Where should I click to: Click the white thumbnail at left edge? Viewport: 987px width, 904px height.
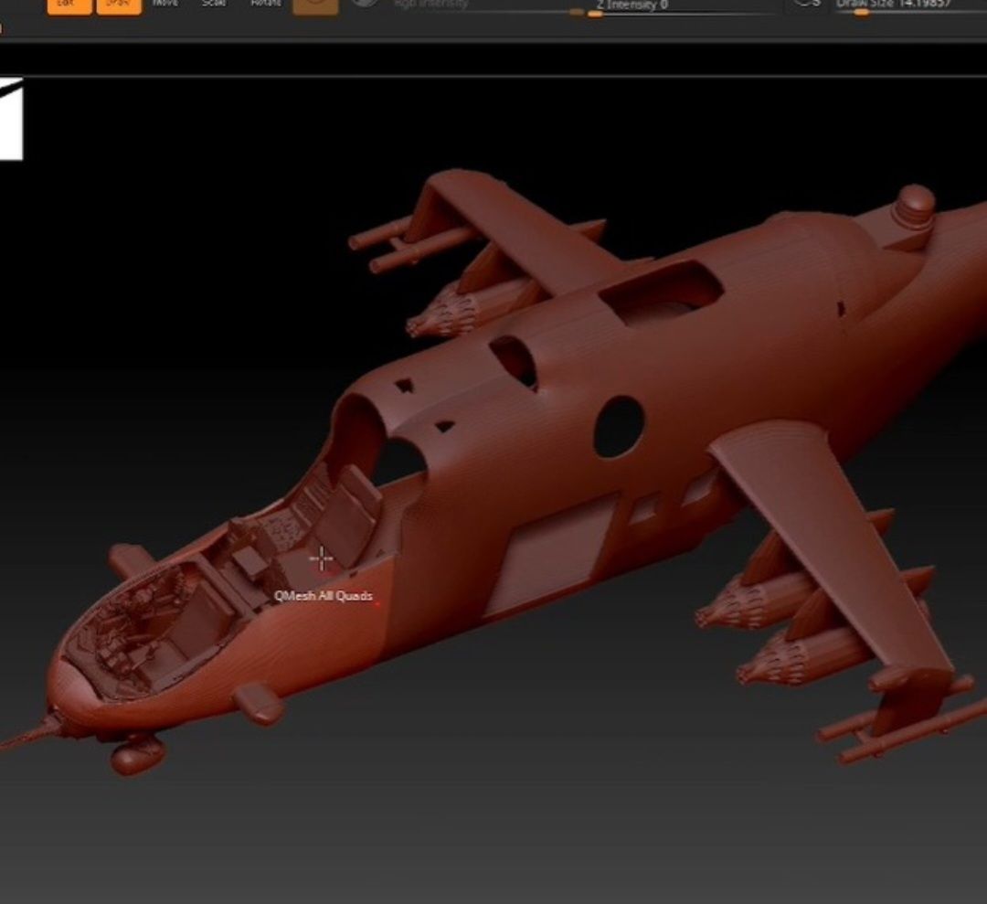pyautogui.click(x=11, y=119)
